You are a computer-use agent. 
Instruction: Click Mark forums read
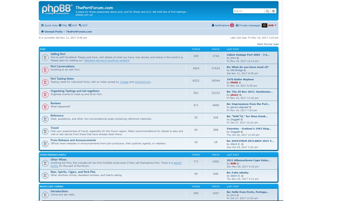pos(268,44)
